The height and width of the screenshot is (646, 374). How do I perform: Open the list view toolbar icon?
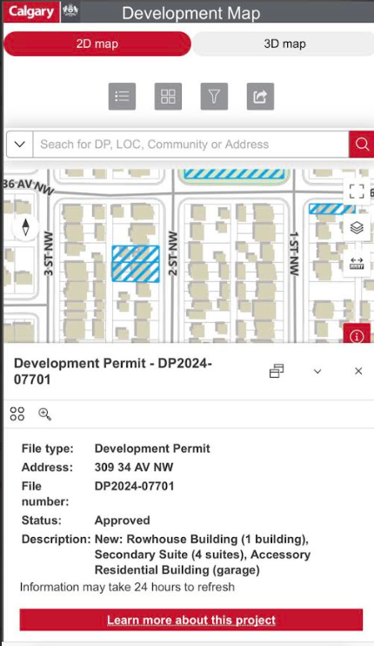tap(122, 97)
